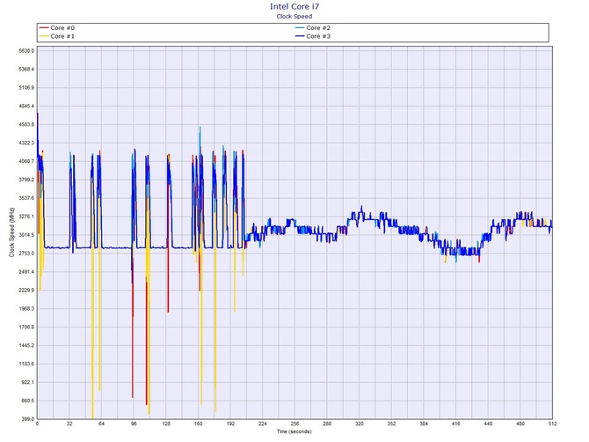The height and width of the screenshot is (442, 589).
Task: Click the 1968.3 y-axis value
Action: [26, 309]
